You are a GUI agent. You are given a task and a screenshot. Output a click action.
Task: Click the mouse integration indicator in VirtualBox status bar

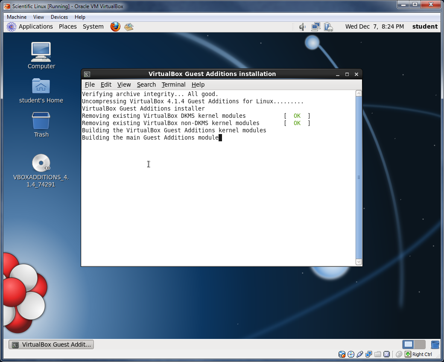pos(399,354)
